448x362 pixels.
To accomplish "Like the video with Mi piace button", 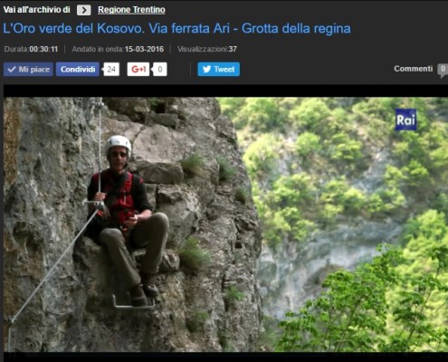I will [x=28, y=70].
